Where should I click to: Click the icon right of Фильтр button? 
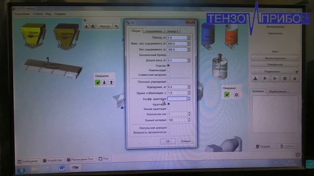point(116,26)
